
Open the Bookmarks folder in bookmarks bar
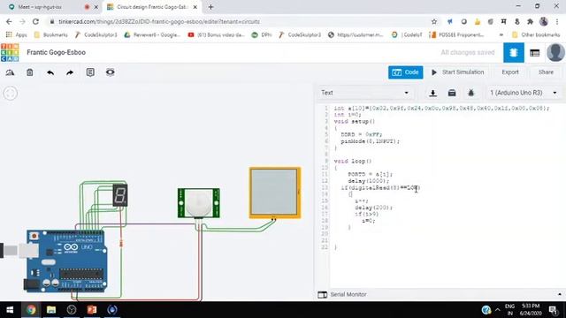[50, 34]
